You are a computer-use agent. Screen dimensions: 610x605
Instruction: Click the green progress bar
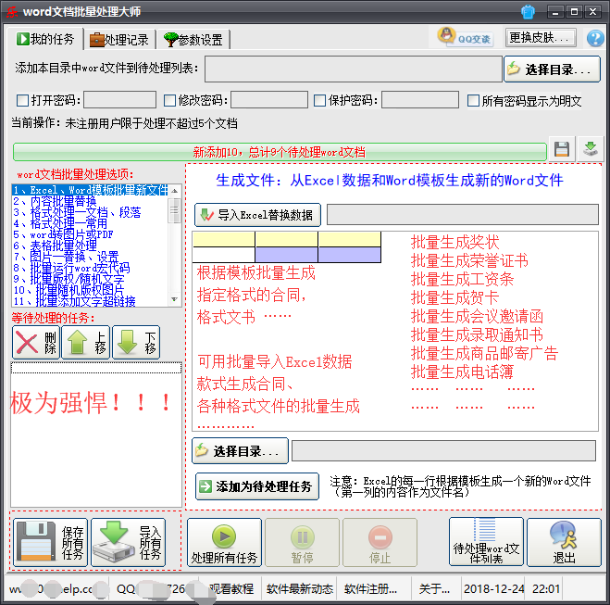[x=280, y=152]
